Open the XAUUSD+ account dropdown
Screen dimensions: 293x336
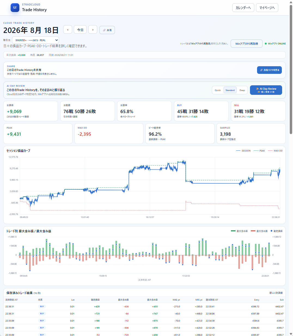click(x=35, y=40)
